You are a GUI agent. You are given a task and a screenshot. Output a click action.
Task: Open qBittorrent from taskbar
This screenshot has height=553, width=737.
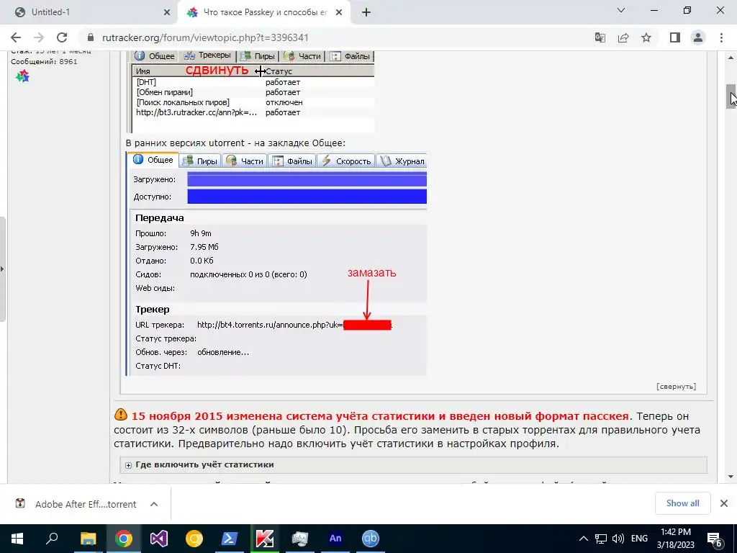click(x=371, y=539)
